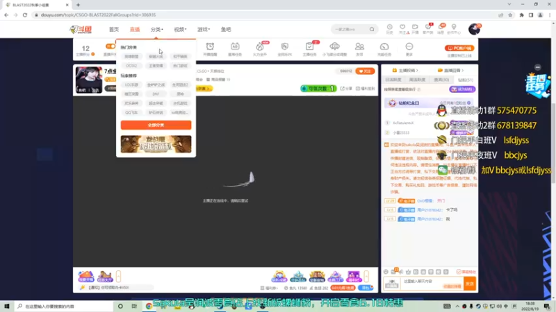Click the green 可领次数 button
This screenshot has width=556, height=312.
pos(318,89)
